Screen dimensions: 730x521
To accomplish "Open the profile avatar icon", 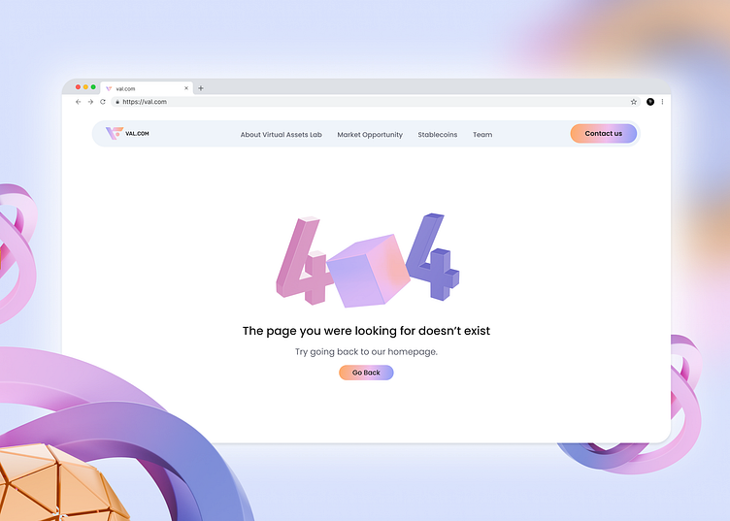I will coord(650,102).
